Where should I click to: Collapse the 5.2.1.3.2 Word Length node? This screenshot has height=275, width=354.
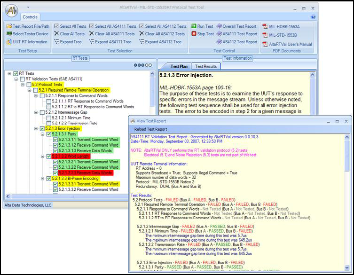pyautogui.click(x=43, y=156)
